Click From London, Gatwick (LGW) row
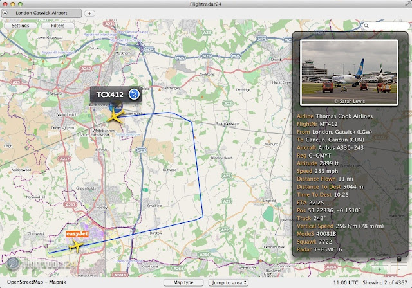The width and height of the screenshot is (412, 288). (x=334, y=132)
